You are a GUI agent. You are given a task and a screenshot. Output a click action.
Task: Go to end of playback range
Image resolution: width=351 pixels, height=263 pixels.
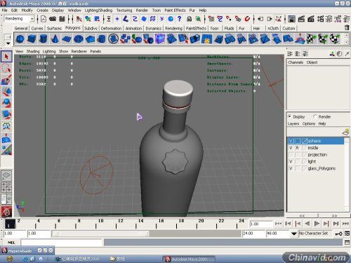[x=345, y=224]
